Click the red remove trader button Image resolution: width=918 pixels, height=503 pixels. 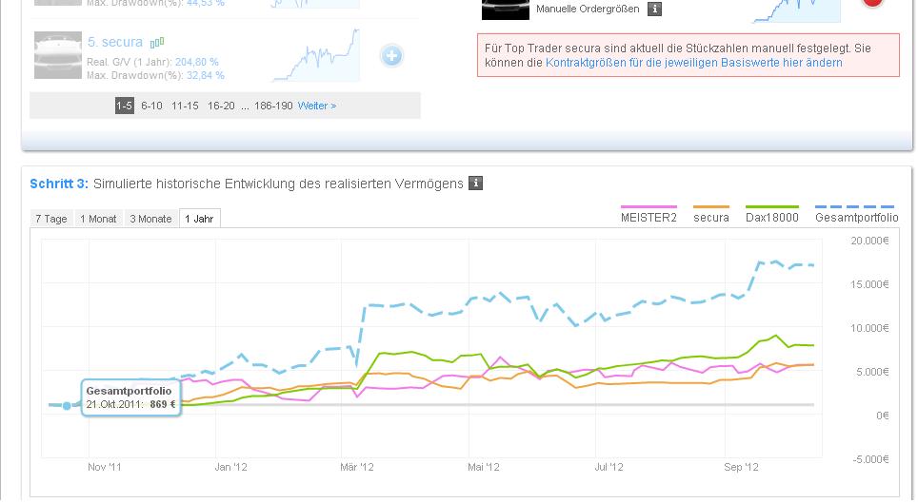872,3
